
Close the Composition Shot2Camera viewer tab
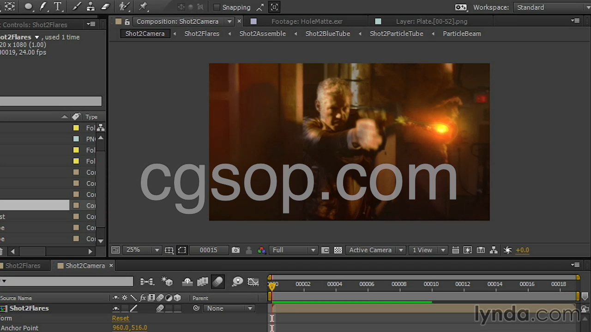[239, 21]
